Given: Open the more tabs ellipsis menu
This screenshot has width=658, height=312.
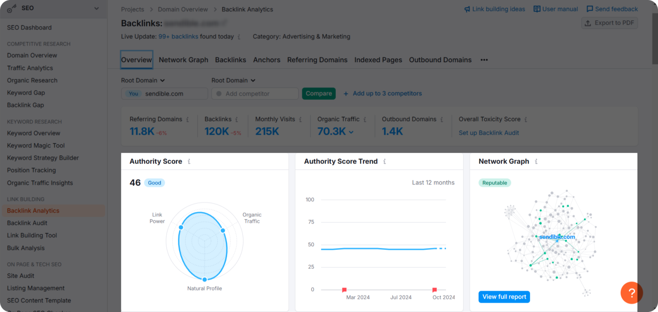Looking at the screenshot, I should [x=484, y=60].
